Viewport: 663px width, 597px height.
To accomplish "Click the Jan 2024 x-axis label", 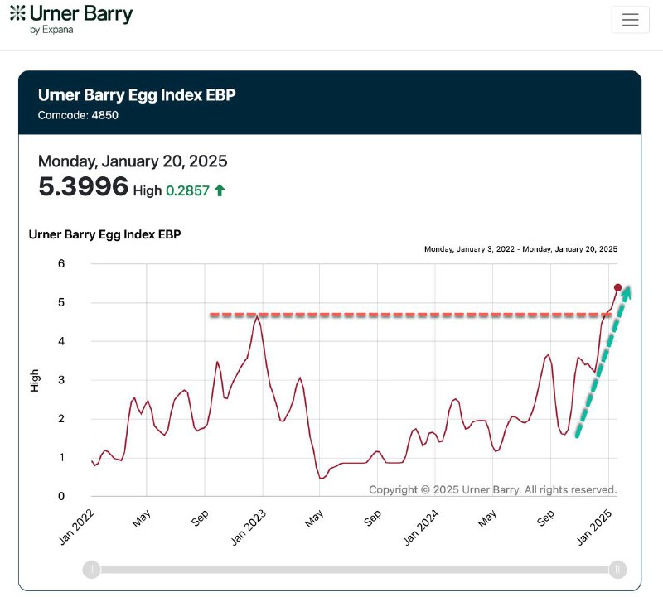I will point(421,527).
